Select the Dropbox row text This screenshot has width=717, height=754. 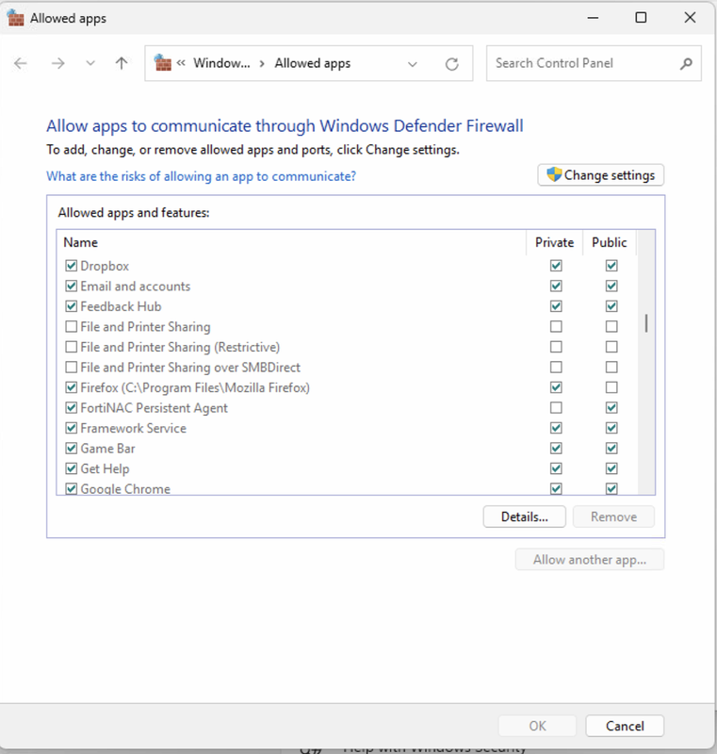[105, 266]
